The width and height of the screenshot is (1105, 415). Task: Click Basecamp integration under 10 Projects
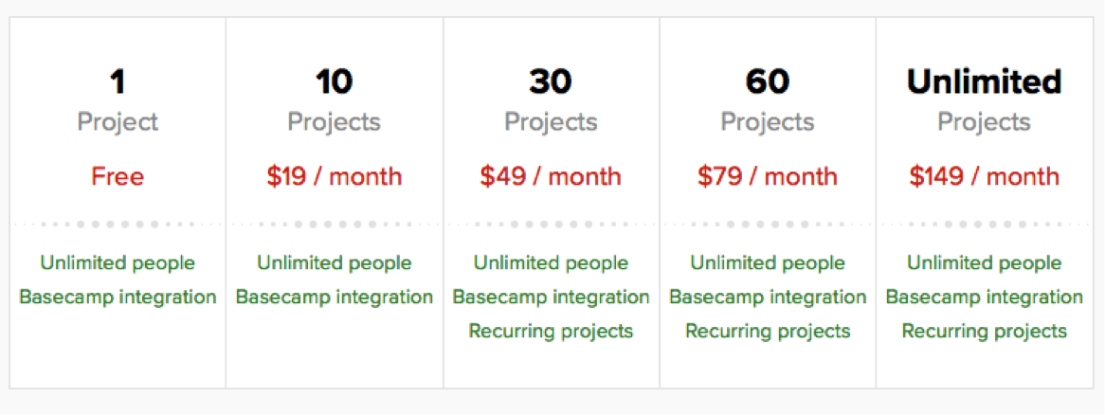(334, 298)
